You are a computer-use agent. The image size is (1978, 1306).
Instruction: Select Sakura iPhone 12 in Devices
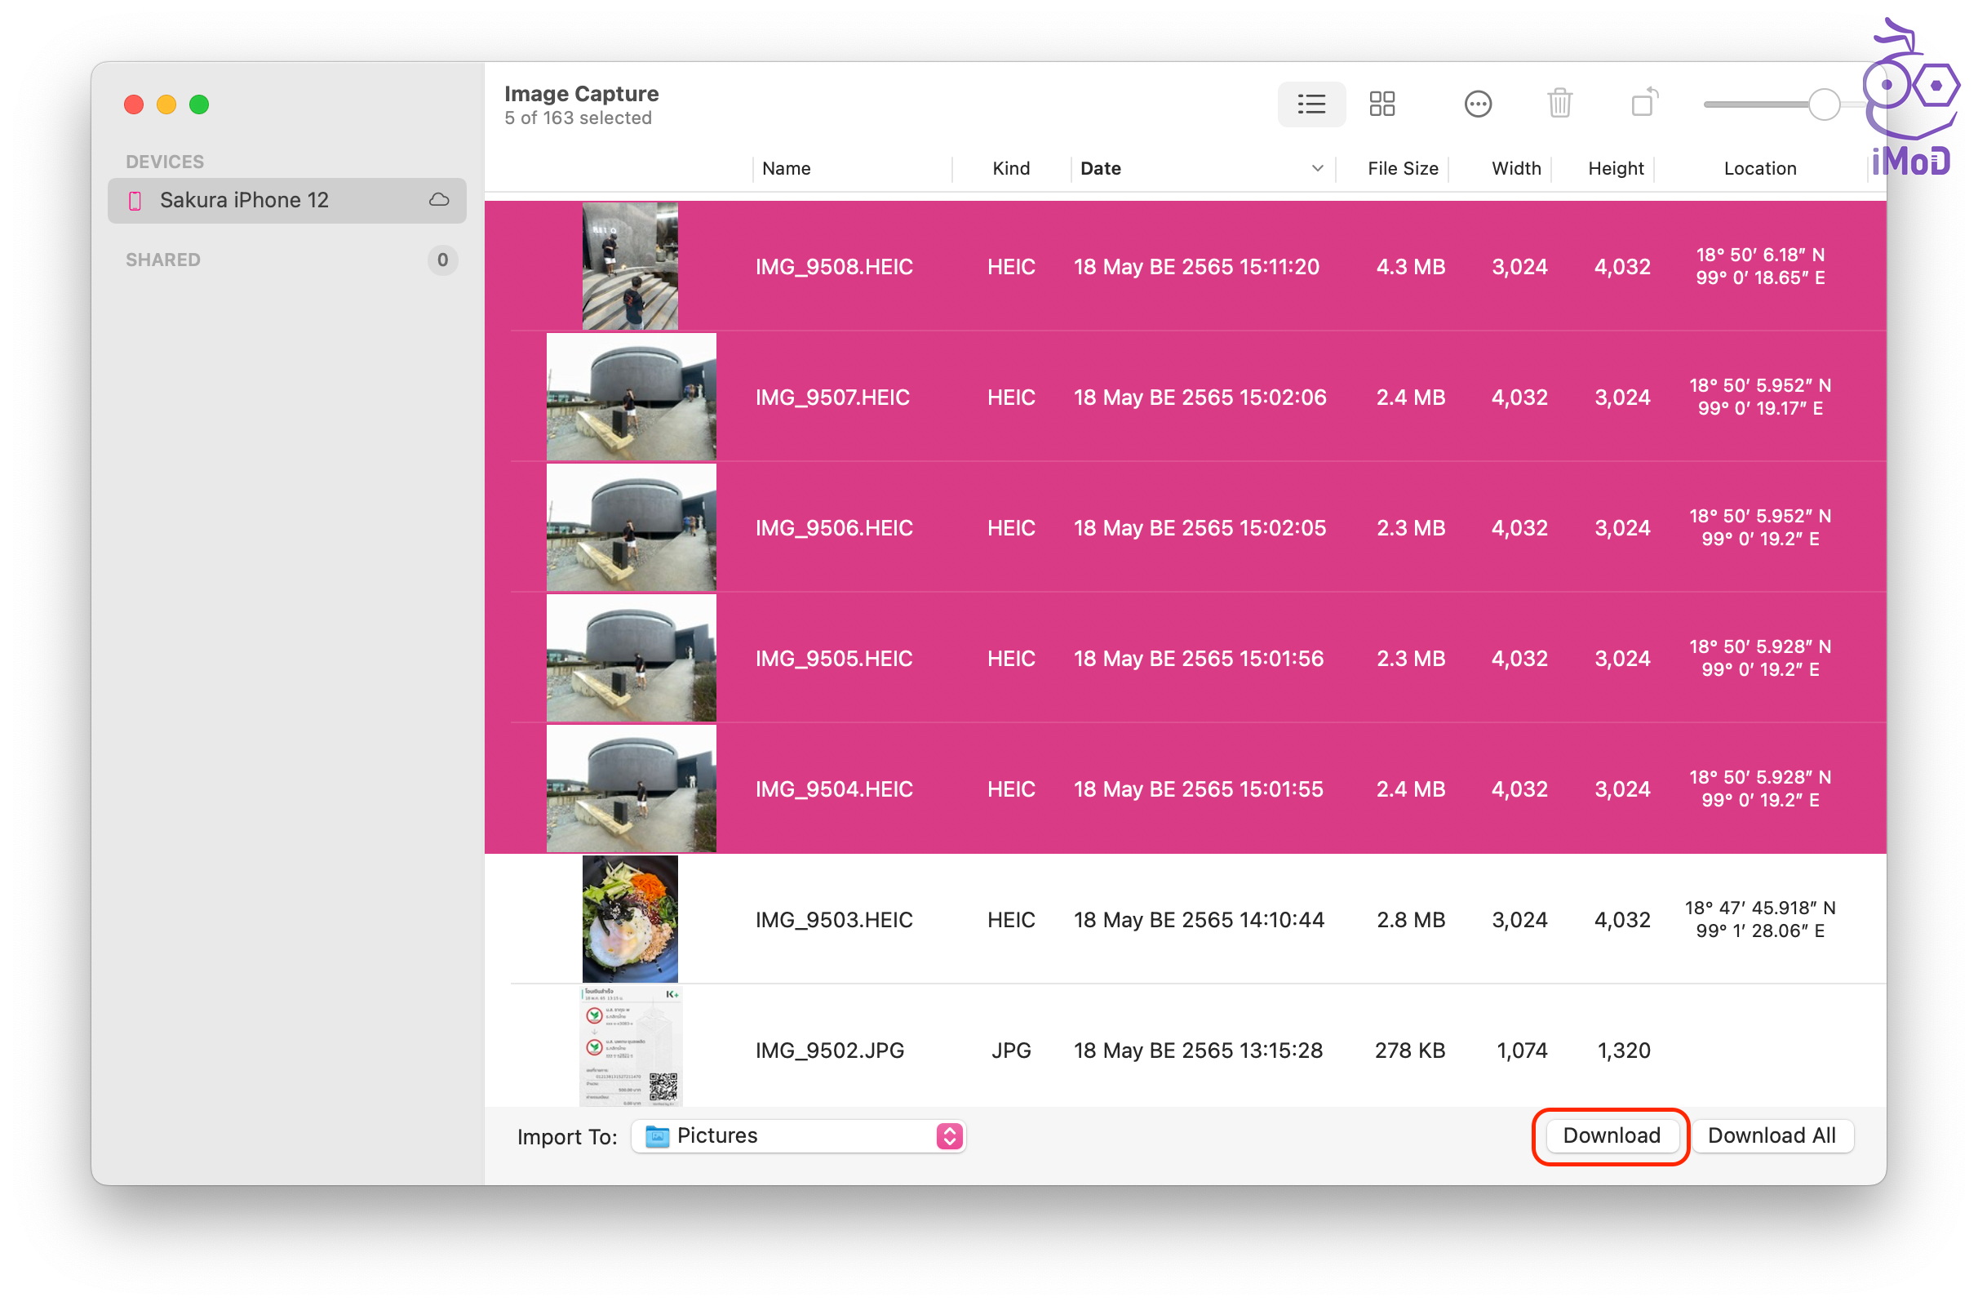(244, 201)
